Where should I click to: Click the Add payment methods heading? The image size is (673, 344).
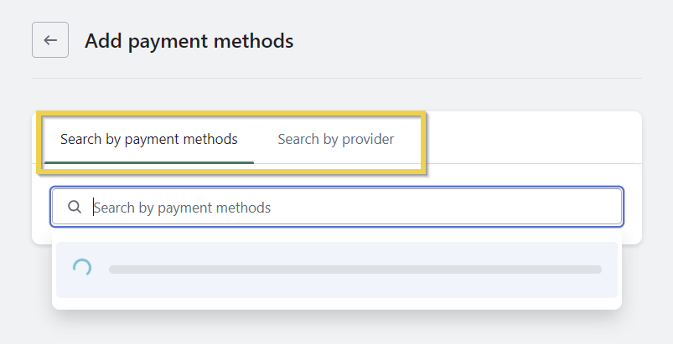pos(189,40)
